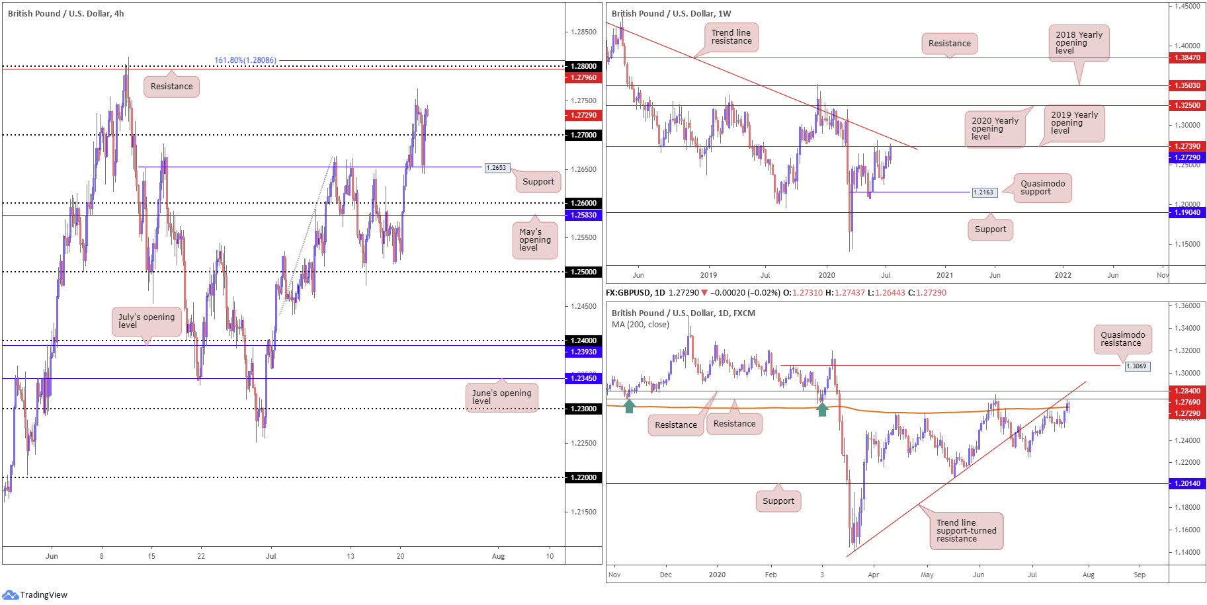This screenshot has height=605, width=1207.
Task: Select the weekly 1W chart title
Action: (x=671, y=13)
